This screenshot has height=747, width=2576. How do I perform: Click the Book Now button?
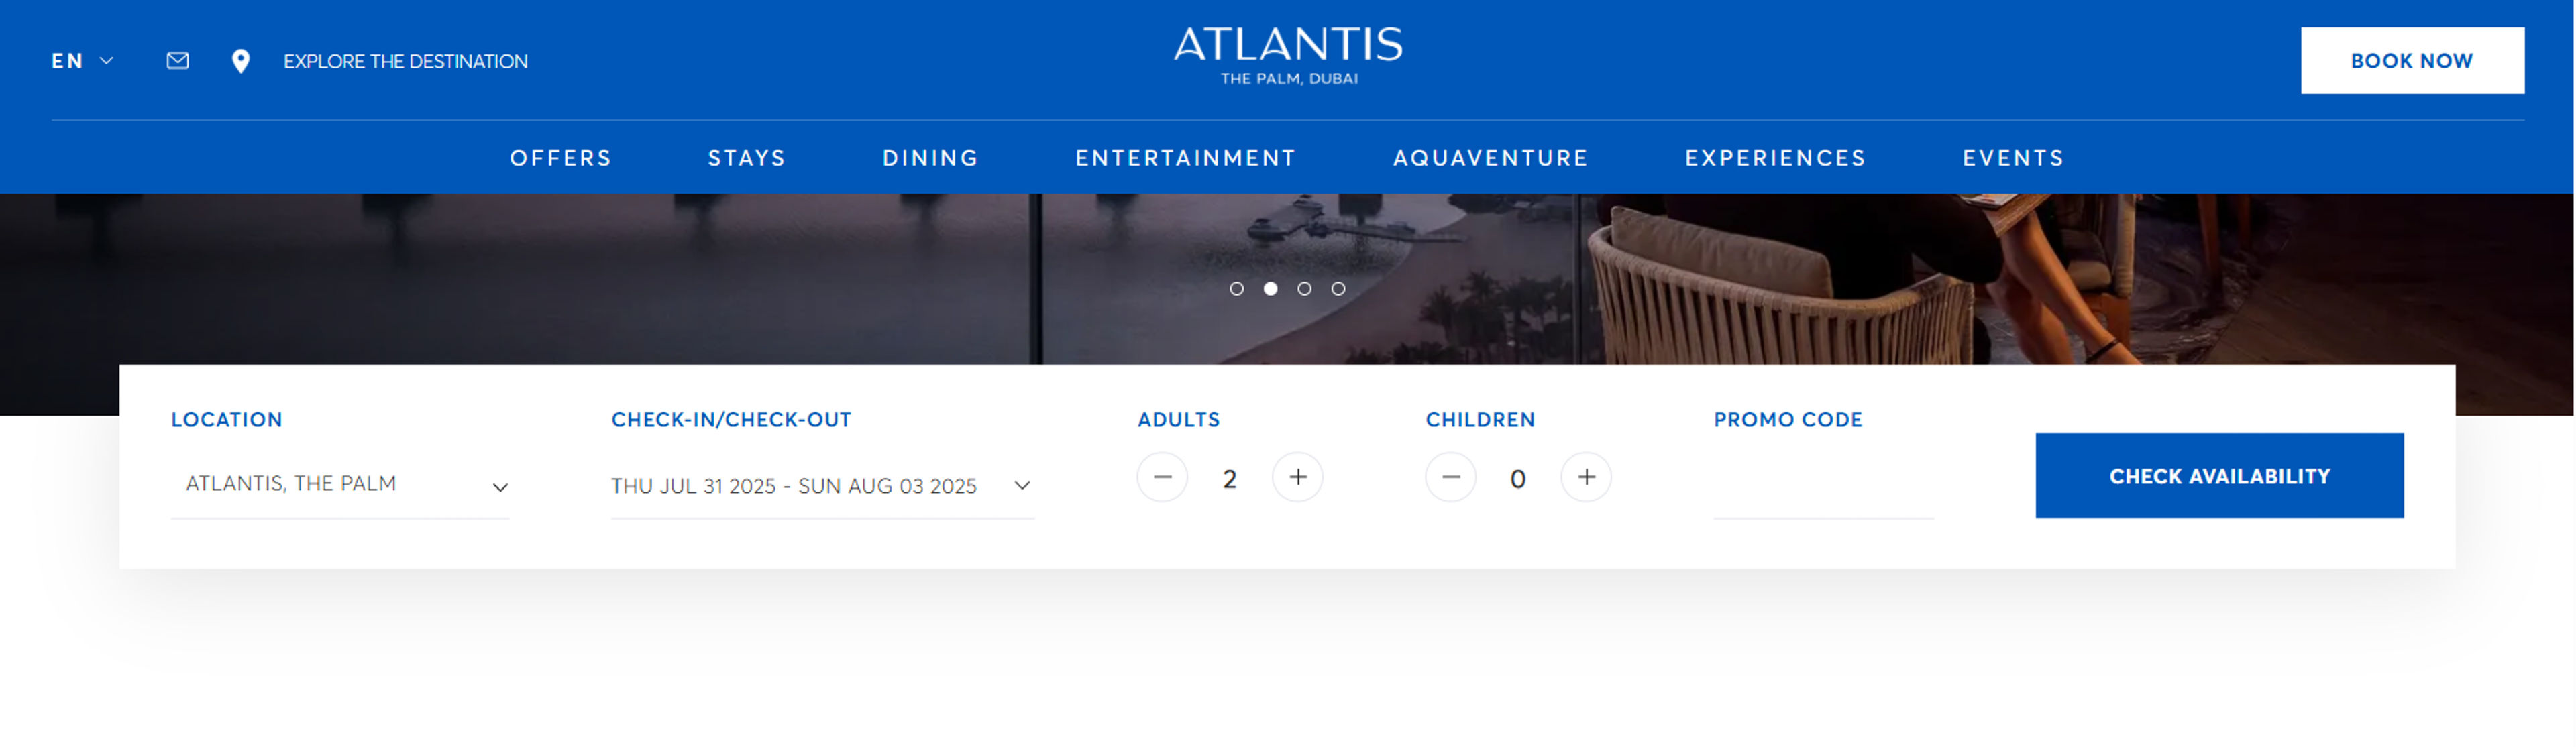click(2411, 61)
